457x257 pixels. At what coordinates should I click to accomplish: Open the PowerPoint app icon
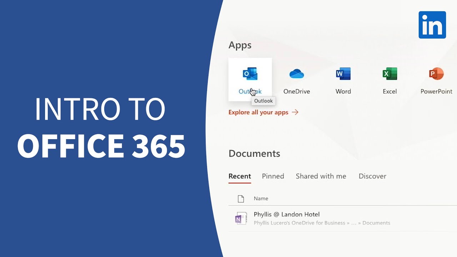tap(436, 74)
